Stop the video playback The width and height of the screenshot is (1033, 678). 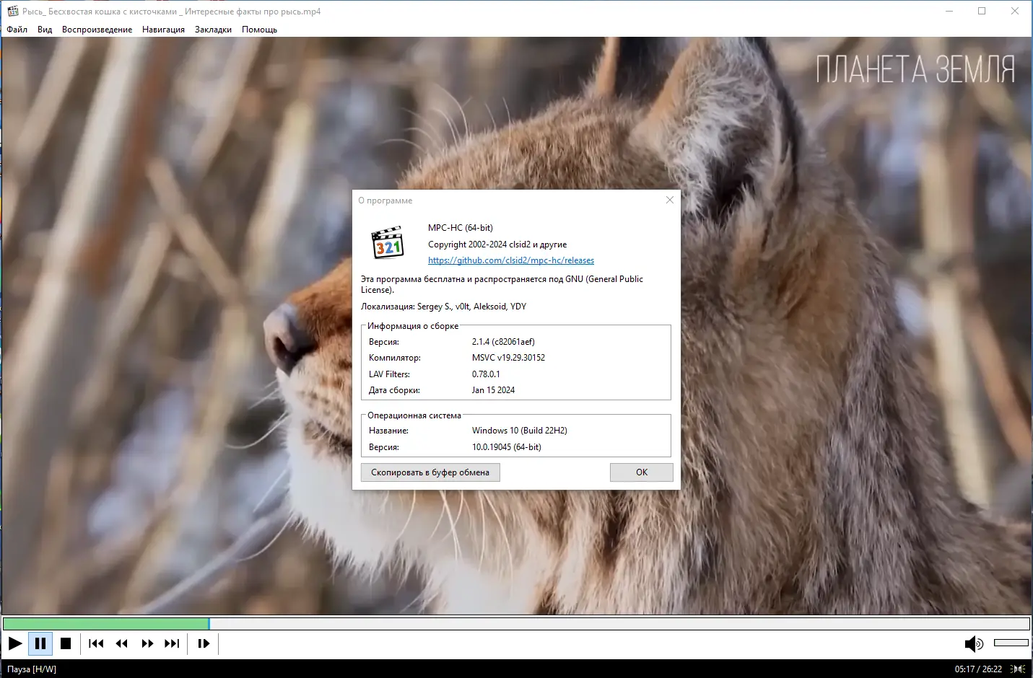(x=66, y=643)
